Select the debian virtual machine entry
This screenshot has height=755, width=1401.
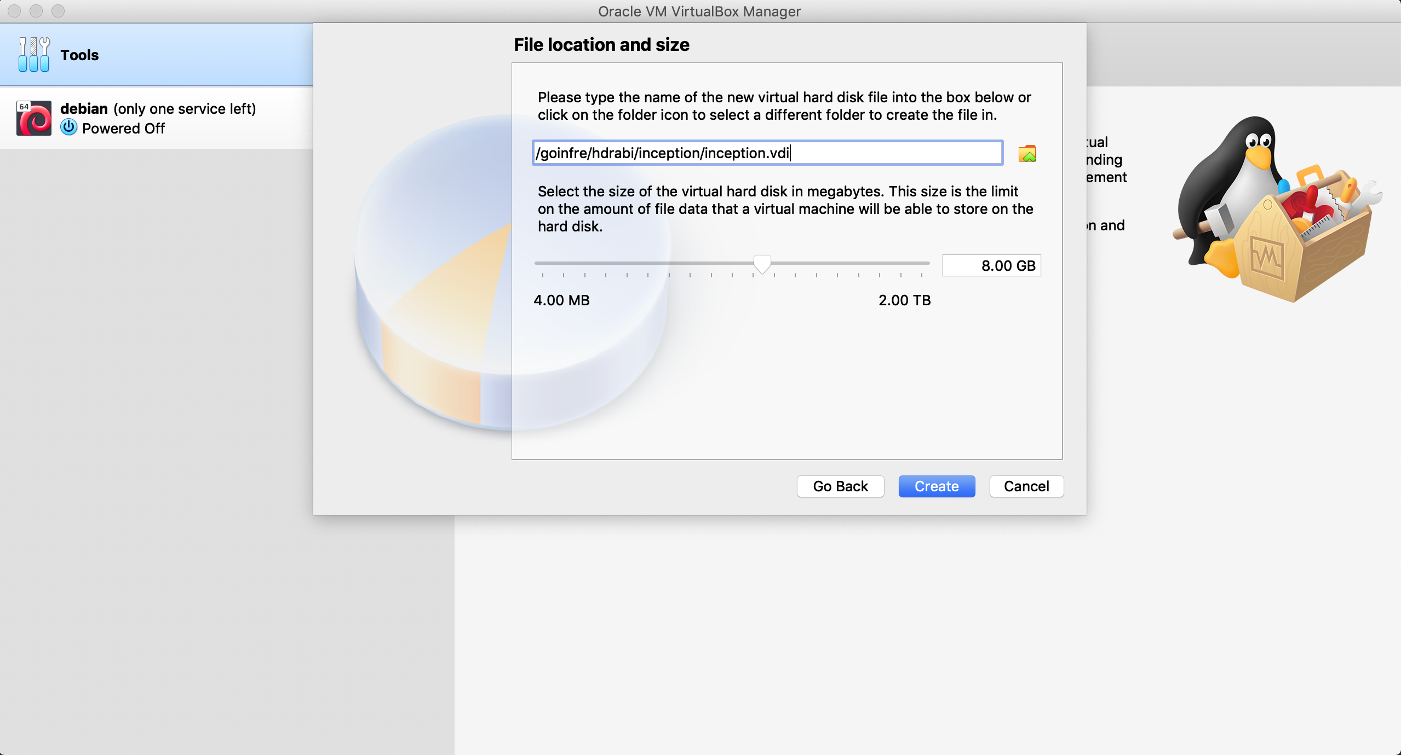pyautogui.click(x=158, y=118)
